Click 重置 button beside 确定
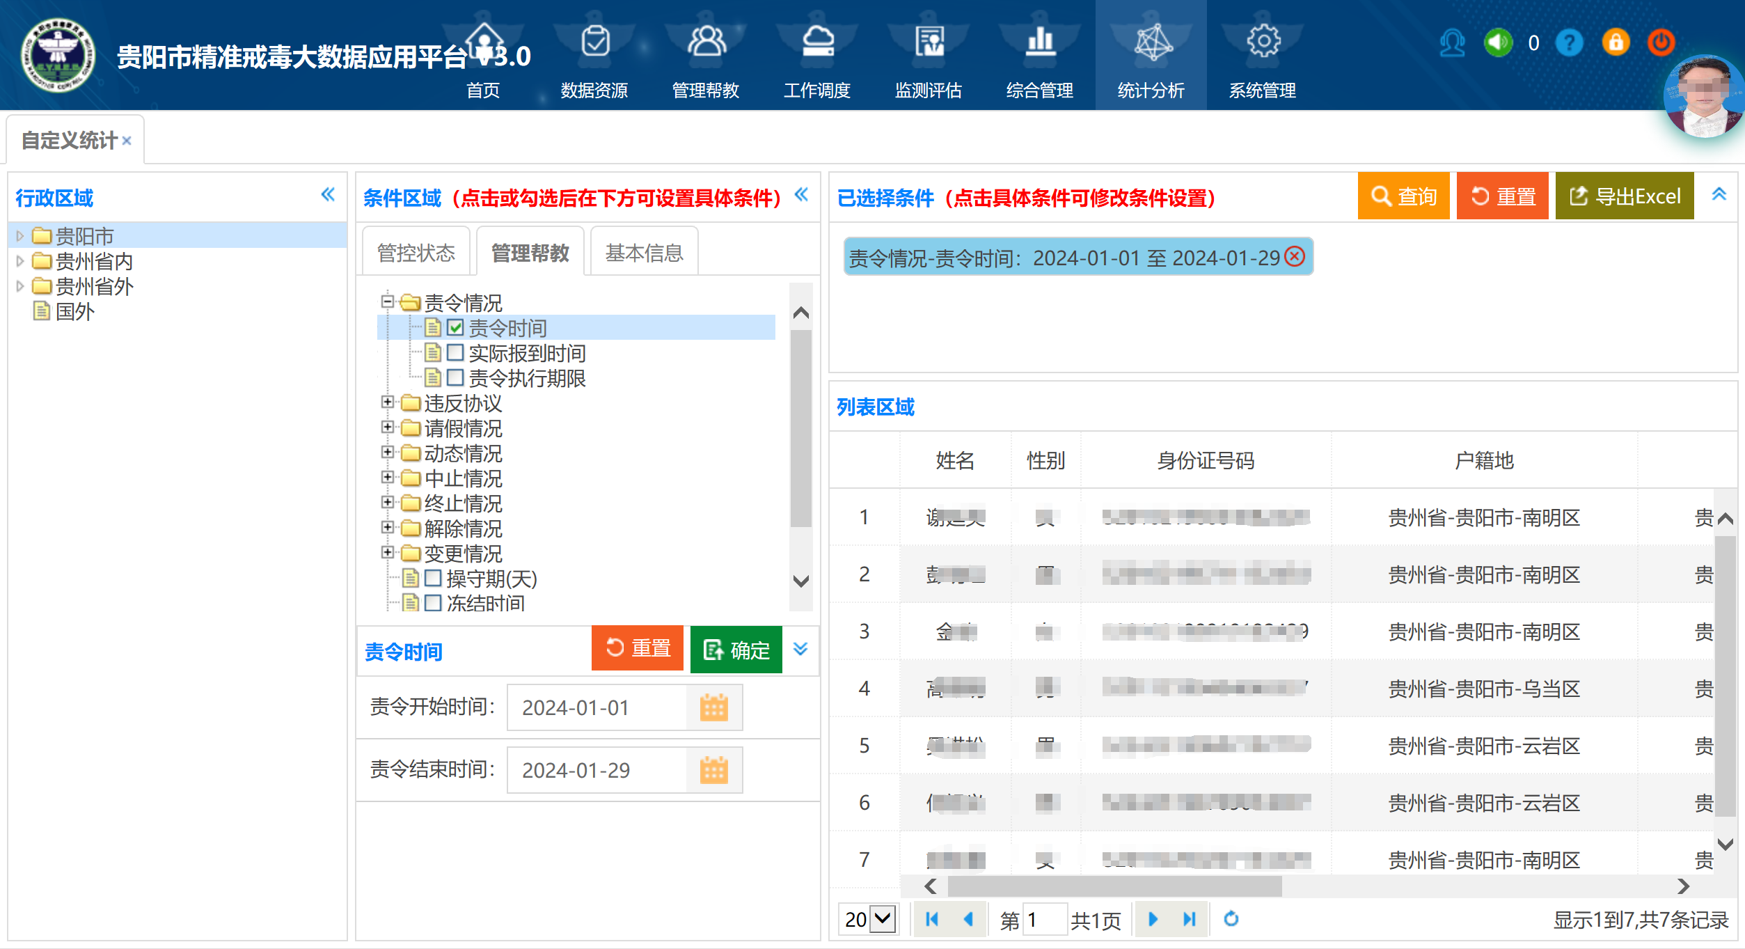Screen dimensions: 1745x949 tap(637, 649)
